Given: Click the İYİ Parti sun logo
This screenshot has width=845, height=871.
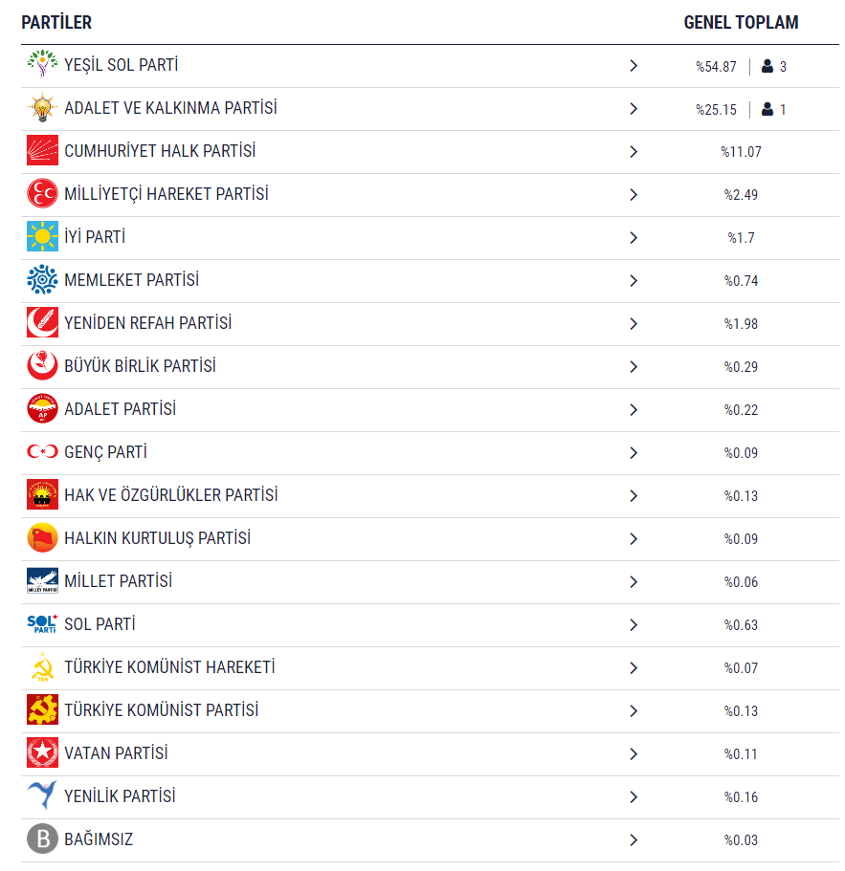Looking at the screenshot, I should pos(42,237).
